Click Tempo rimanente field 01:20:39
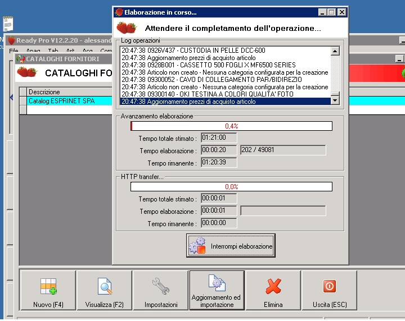Image resolution: width=405 pixels, height=321 pixels. tap(219, 162)
